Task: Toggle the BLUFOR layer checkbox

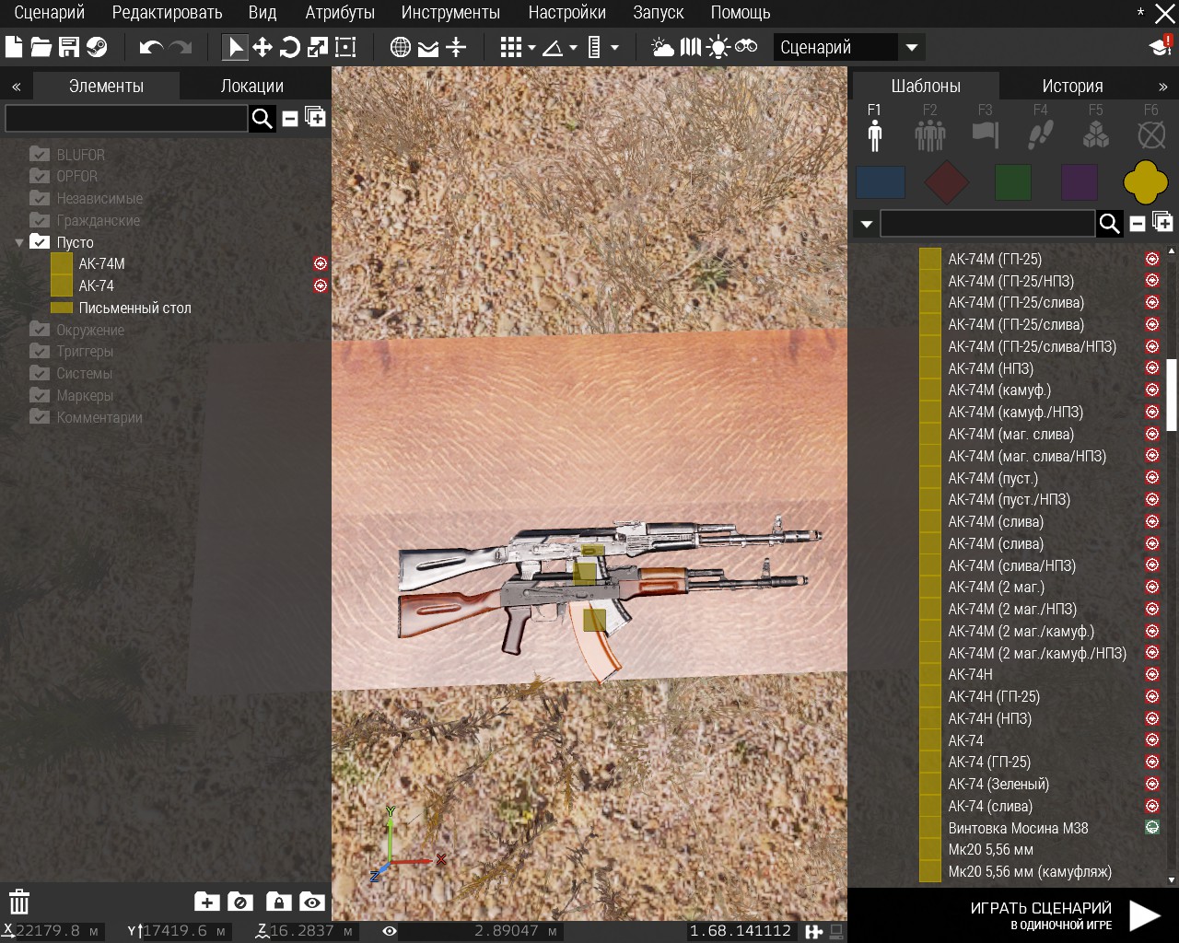Action: click(x=40, y=154)
